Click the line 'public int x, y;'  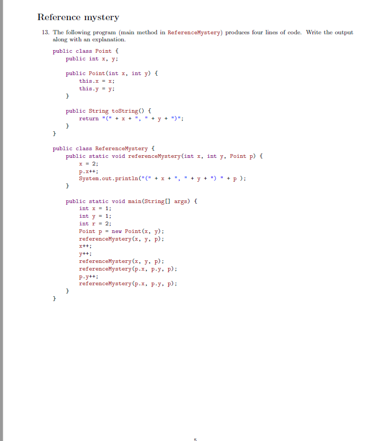[x=92, y=59]
